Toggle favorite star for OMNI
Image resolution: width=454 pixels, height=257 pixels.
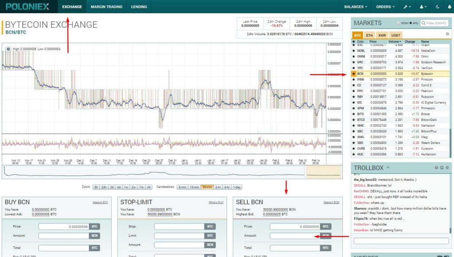coord(353,57)
